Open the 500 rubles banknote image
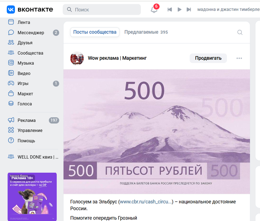Viewport: 260px width, 221px height. click(x=156, y=131)
